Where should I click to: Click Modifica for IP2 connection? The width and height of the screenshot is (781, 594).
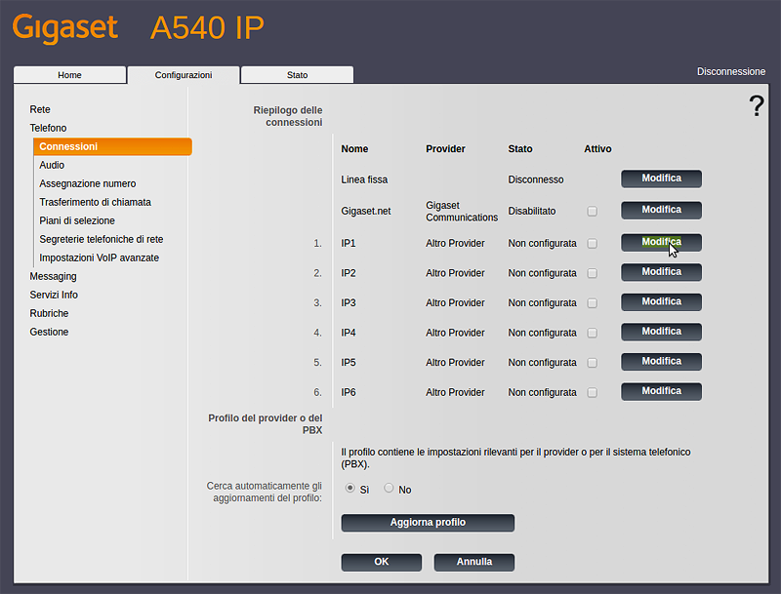point(661,272)
